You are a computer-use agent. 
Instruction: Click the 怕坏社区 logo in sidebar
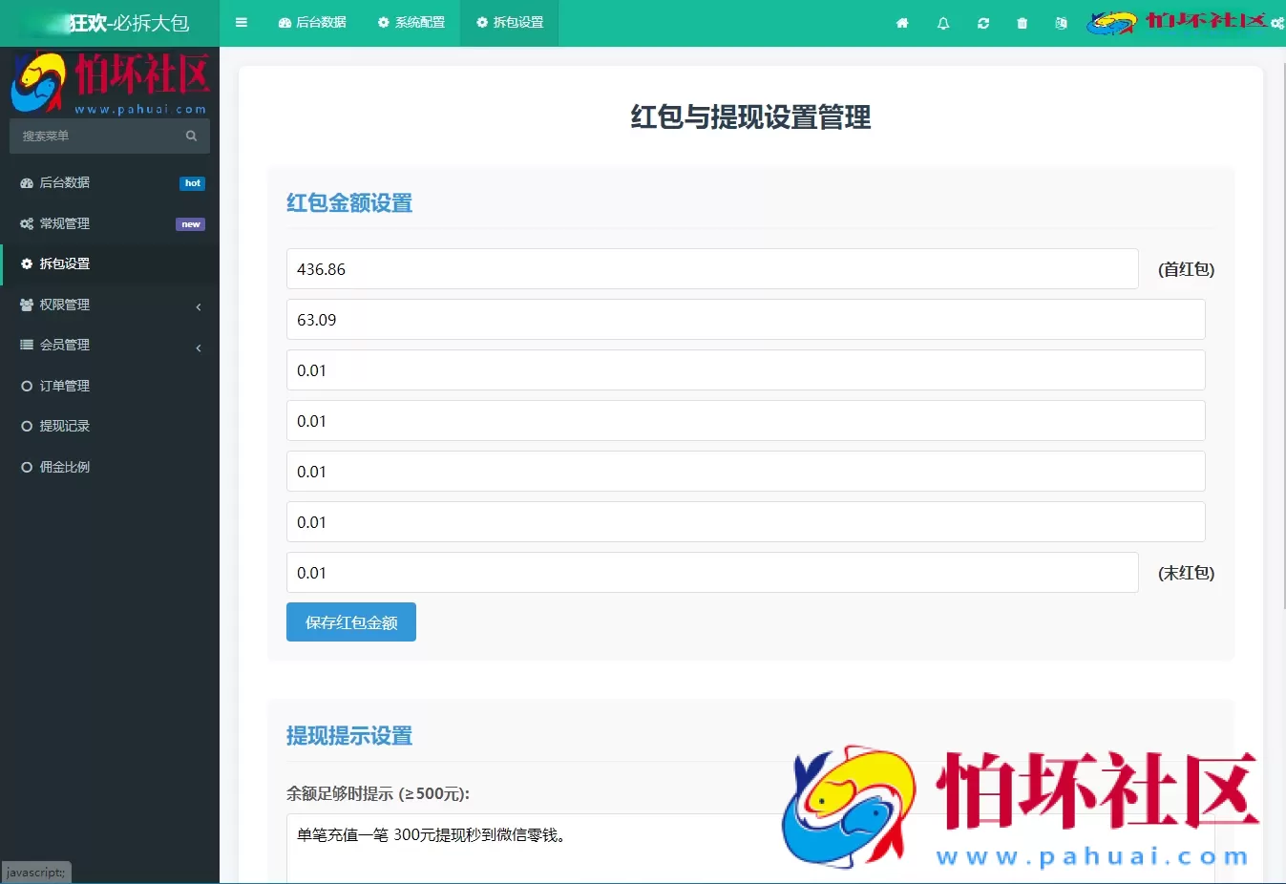coord(110,81)
